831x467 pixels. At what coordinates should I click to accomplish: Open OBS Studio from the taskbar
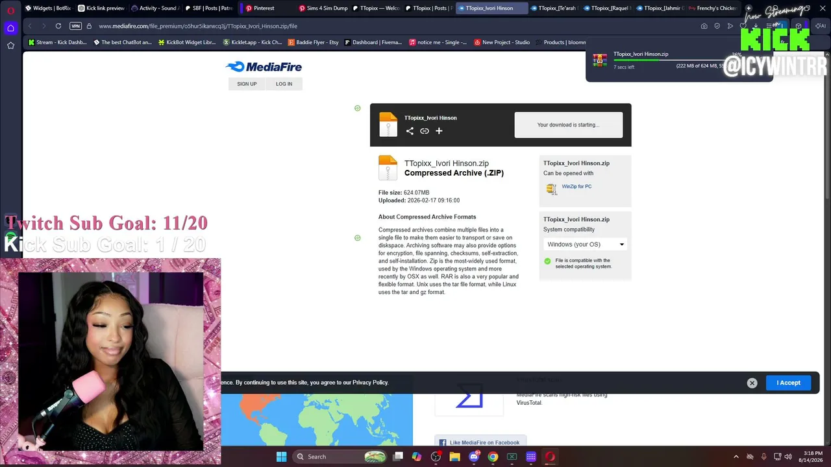[x=436, y=457]
